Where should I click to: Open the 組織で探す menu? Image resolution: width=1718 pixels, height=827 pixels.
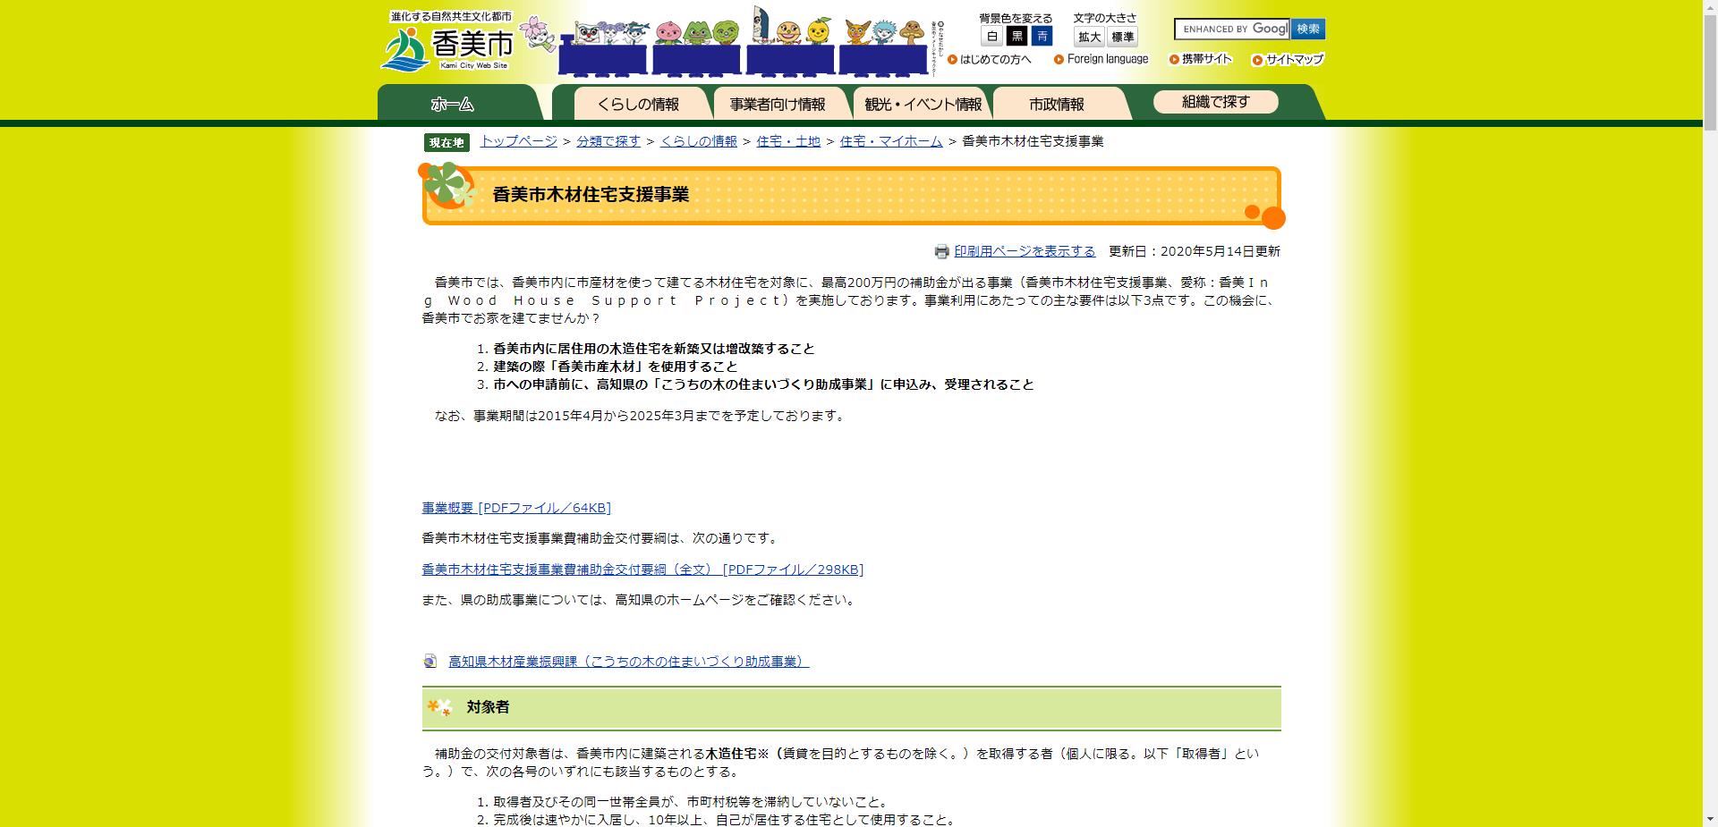(1216, 101)
